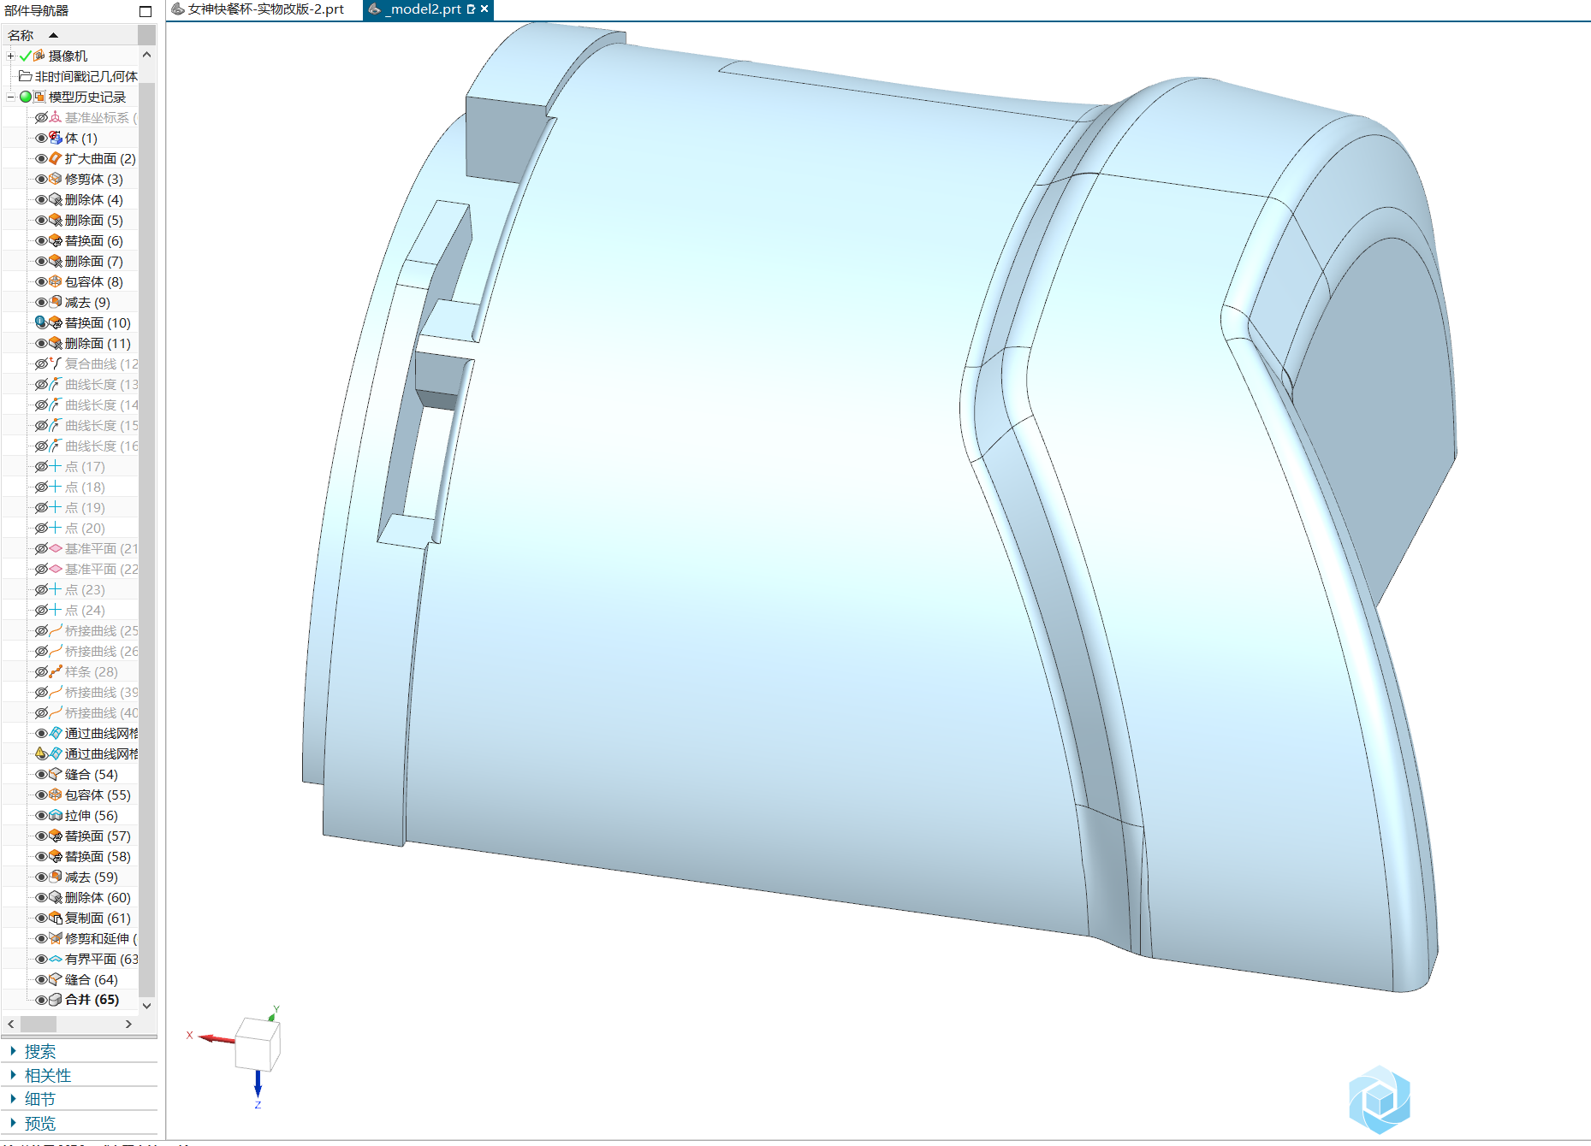
Task: Select the 合并 (65) unite icon
Action: [56, 1000]
